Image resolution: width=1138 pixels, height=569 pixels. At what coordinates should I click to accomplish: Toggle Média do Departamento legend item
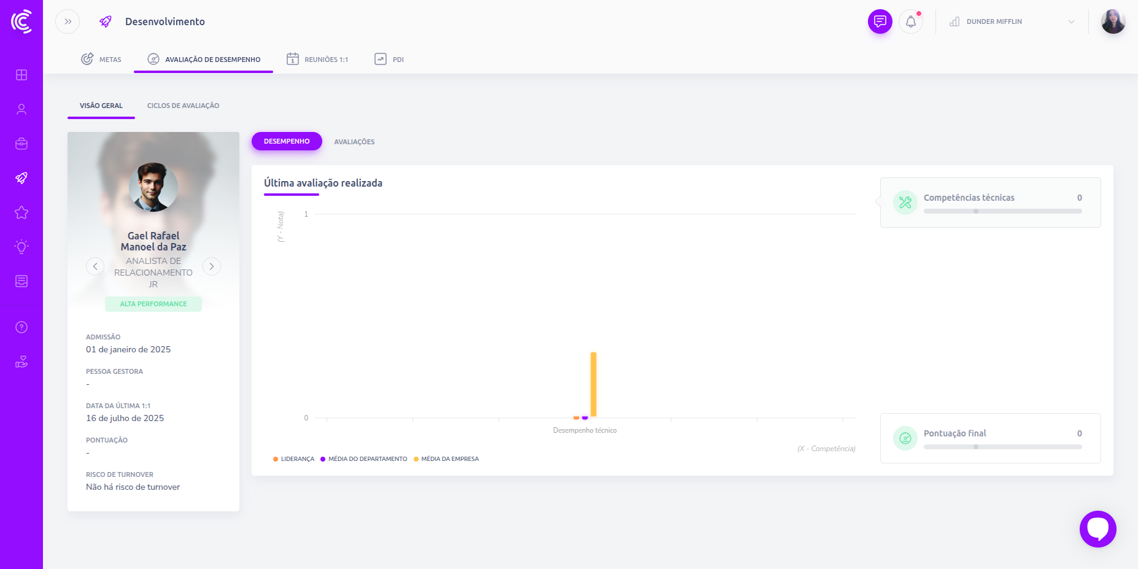[x=364, y=459]
